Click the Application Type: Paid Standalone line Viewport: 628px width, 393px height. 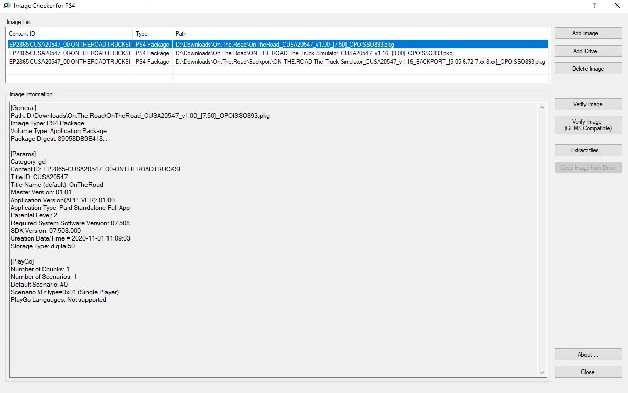click(x=71, y=208)
